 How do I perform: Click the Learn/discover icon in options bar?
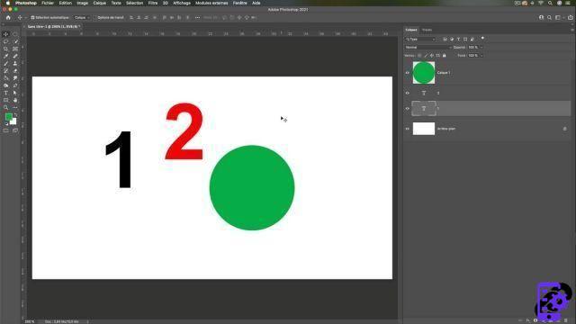tap(541, 17)
